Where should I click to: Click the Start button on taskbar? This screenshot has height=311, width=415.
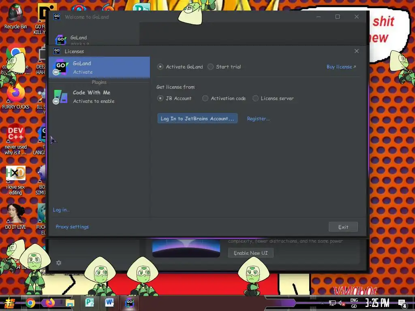10,303
